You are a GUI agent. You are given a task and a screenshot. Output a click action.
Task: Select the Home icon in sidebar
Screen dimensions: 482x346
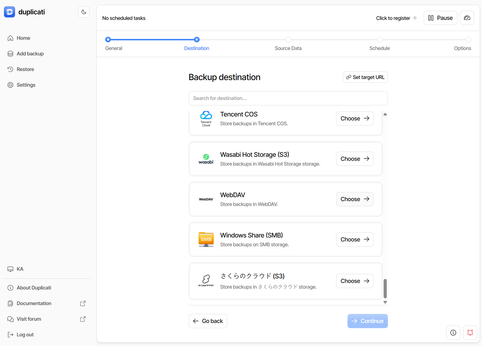10,38
